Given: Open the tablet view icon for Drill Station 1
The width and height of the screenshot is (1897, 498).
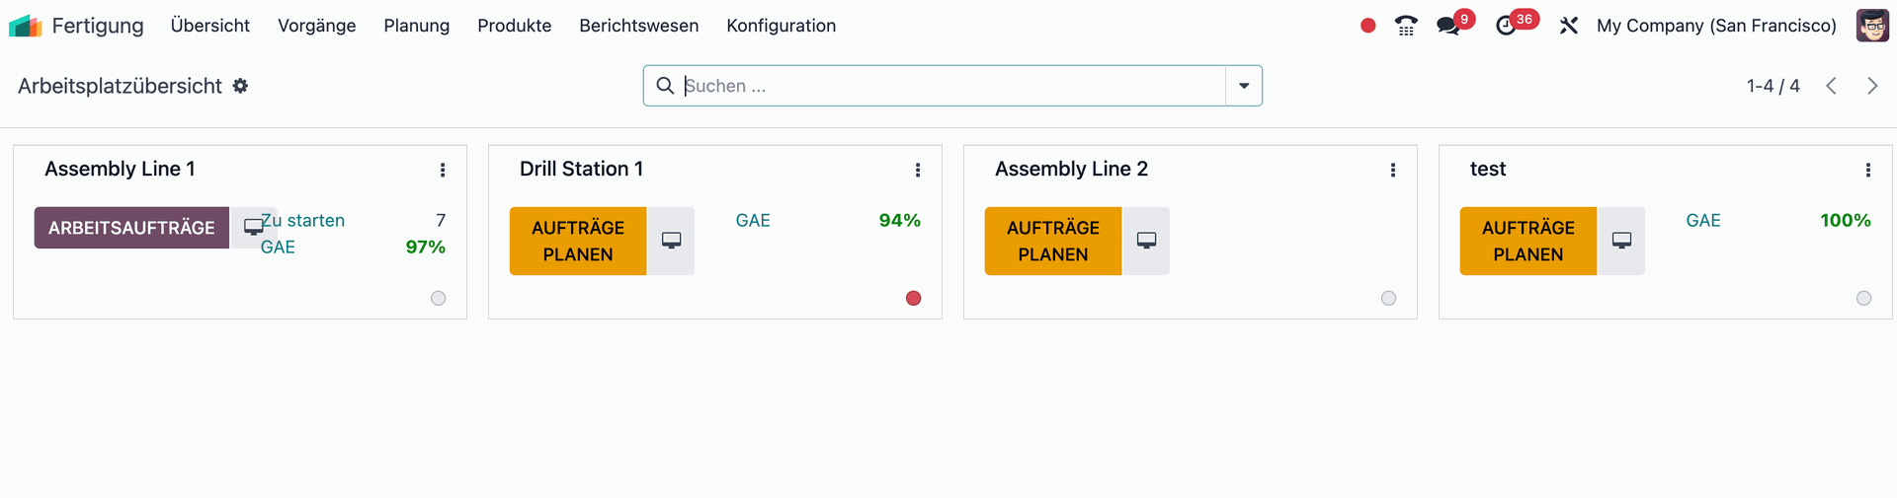Looking at the screenshot, I should click(x=672, y=241).
